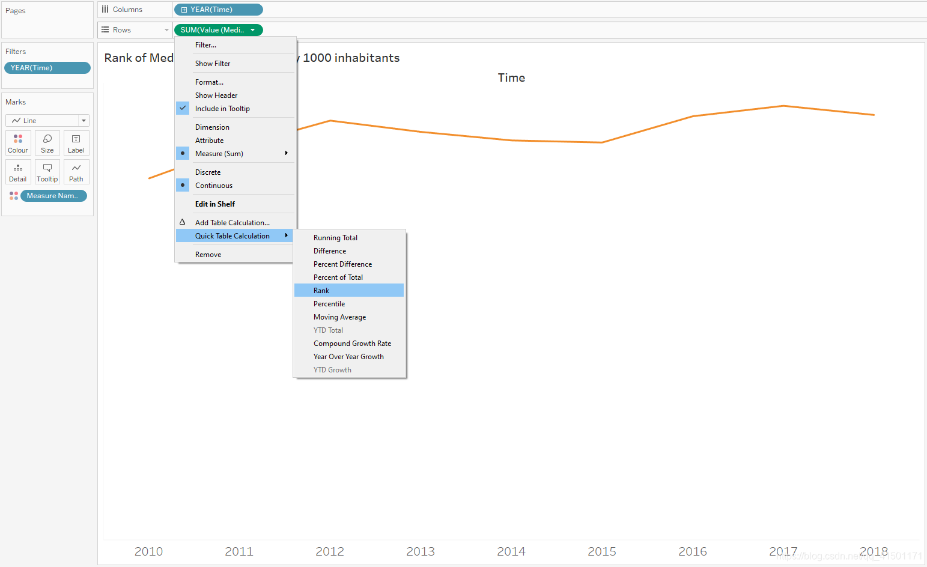Click the Time axis header
The image size is (927, 567).
pyautogui.click(x=511, y=77)
